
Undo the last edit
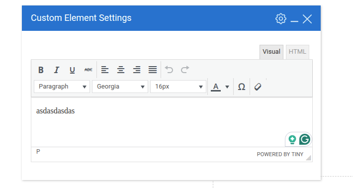169,70
